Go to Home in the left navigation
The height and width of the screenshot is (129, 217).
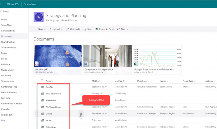pos(4,19)
